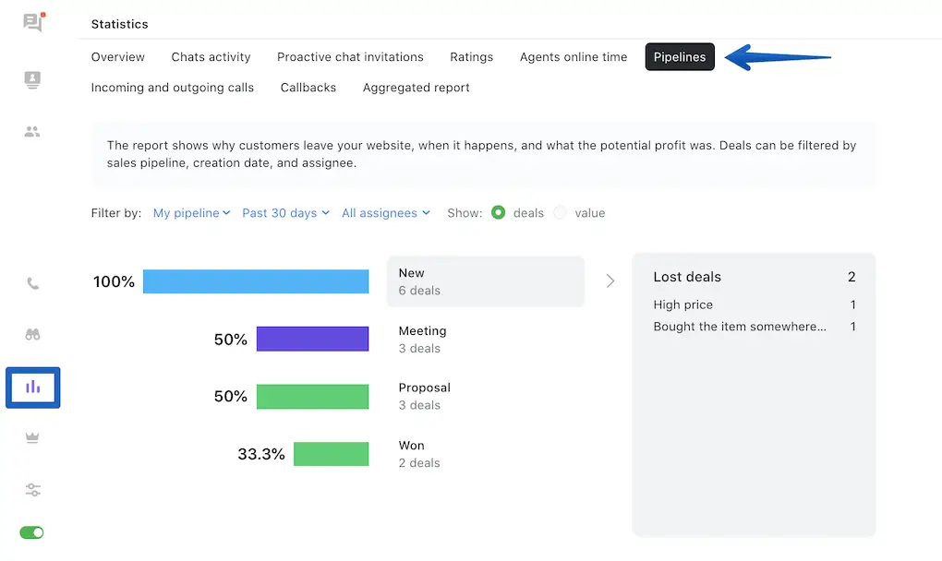The image size is (942, 561).
Task: Select the value radio button
Action: pyautogui.click(x=560, y=213)
